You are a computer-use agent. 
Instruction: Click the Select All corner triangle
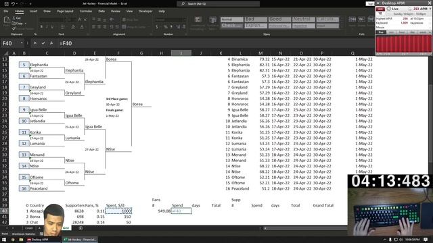point(6,53)
